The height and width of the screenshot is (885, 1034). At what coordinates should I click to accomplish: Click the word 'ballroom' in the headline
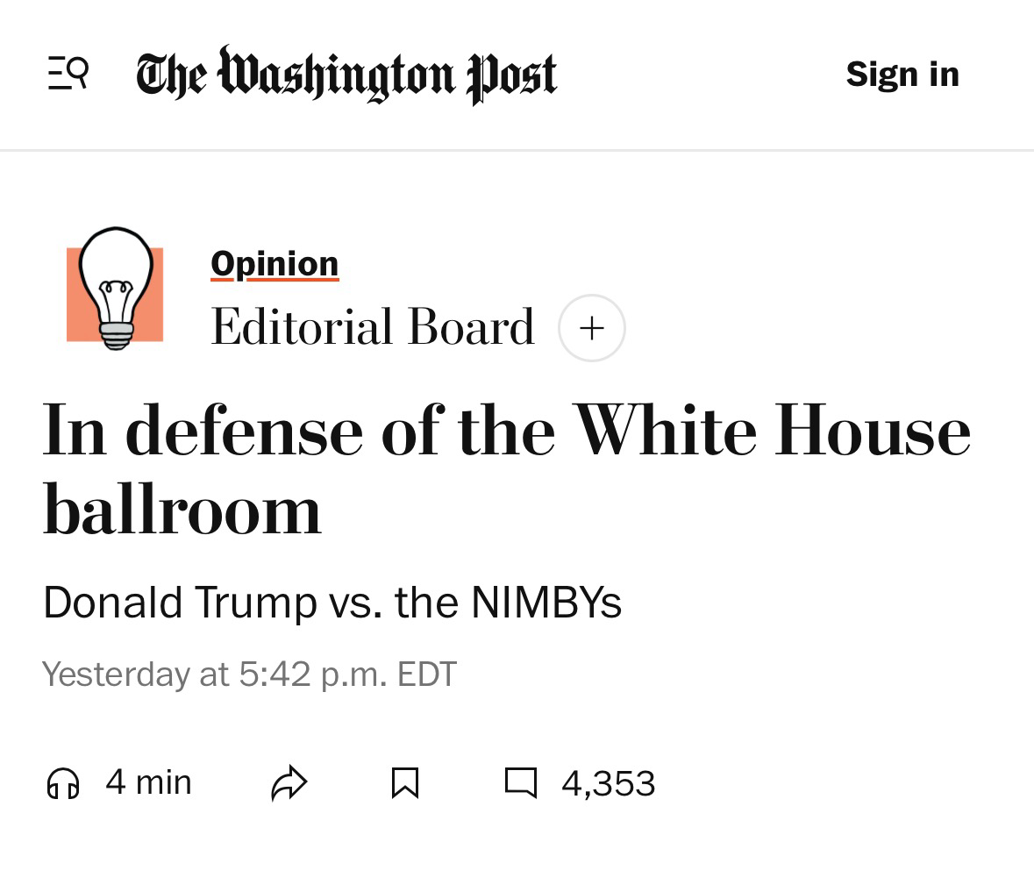coord(182,510)
